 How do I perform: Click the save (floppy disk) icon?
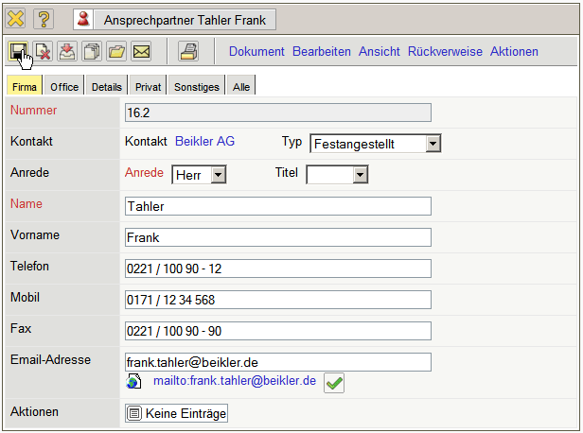pyautogui.click(x=18, y=51)
